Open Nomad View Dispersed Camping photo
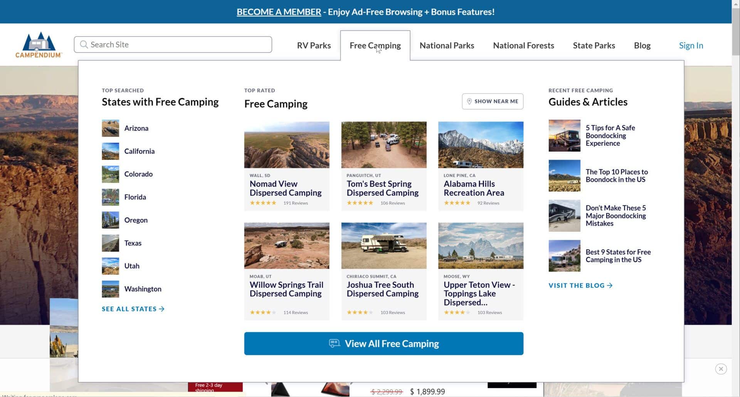The image size is (740, 397). (287, 145)
